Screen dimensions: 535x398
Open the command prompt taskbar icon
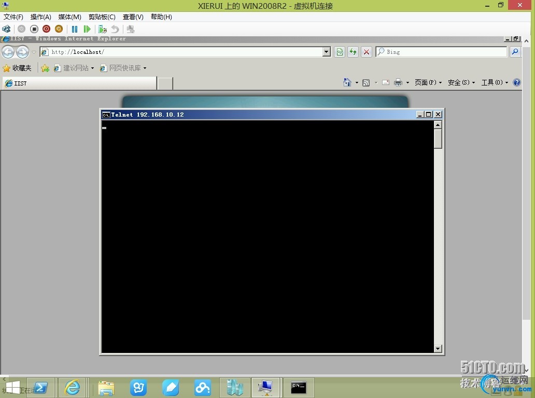pyautogui.click(x=298, y=388)
